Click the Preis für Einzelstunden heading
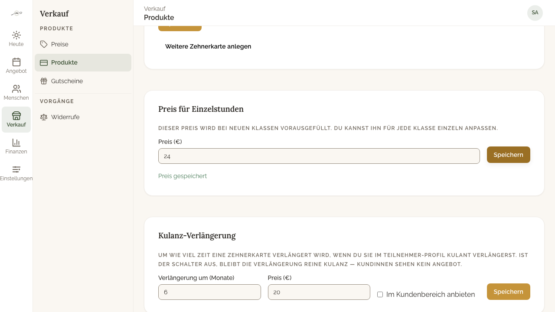Image resolution: width=555 pixels, height=312 pixels. pos(201,109)
